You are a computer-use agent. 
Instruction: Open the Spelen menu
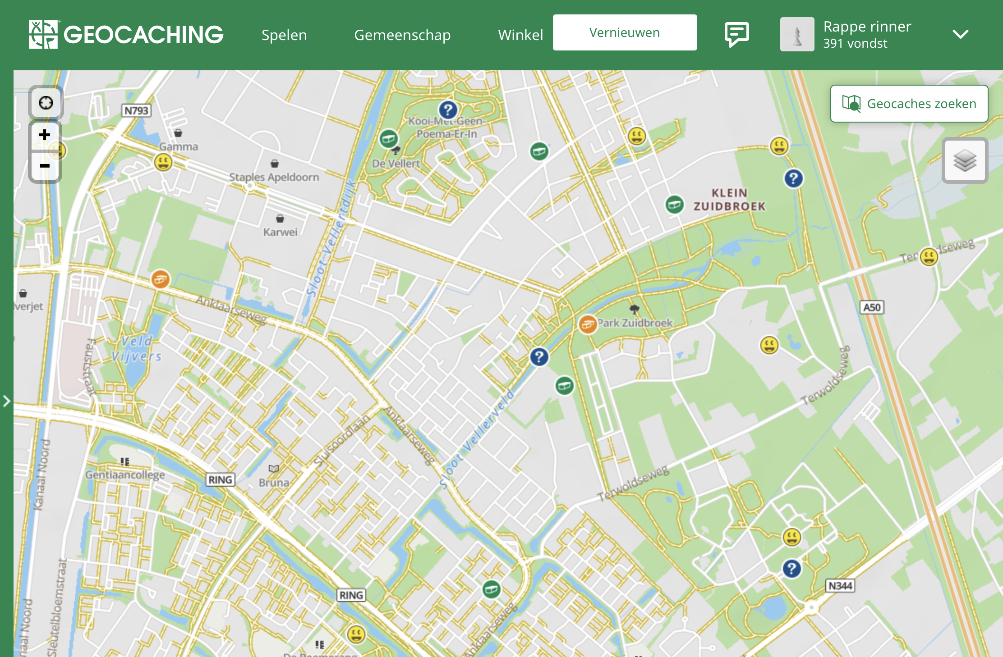(x=284, y=35)
